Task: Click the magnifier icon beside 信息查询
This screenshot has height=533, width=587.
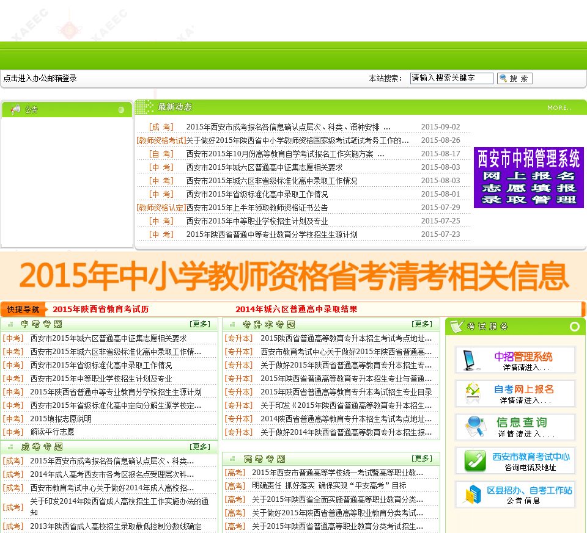Action: (474, 427)
